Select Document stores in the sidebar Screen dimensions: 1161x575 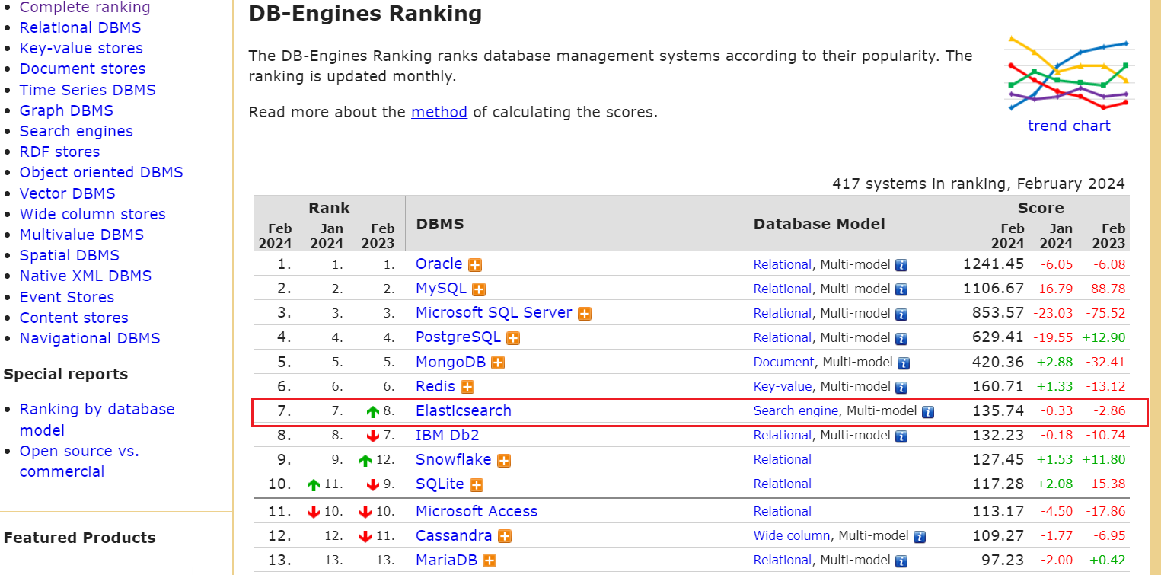(82, 69)
